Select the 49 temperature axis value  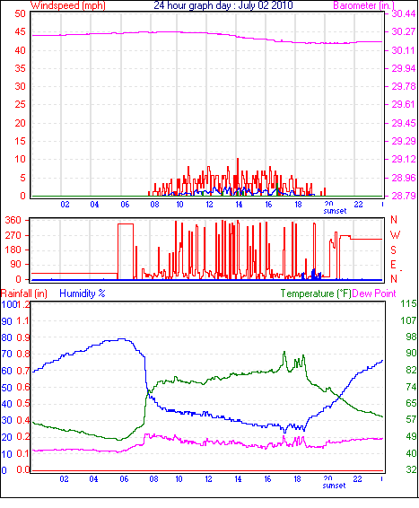click(411, 436)
